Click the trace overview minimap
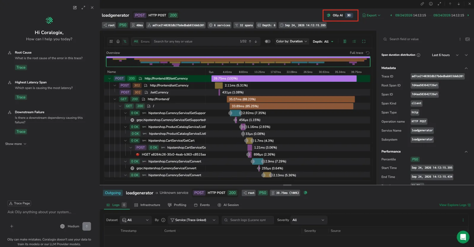Image resolution: width=474 pixels, height=247 pixels. click(x=238, y=62)
